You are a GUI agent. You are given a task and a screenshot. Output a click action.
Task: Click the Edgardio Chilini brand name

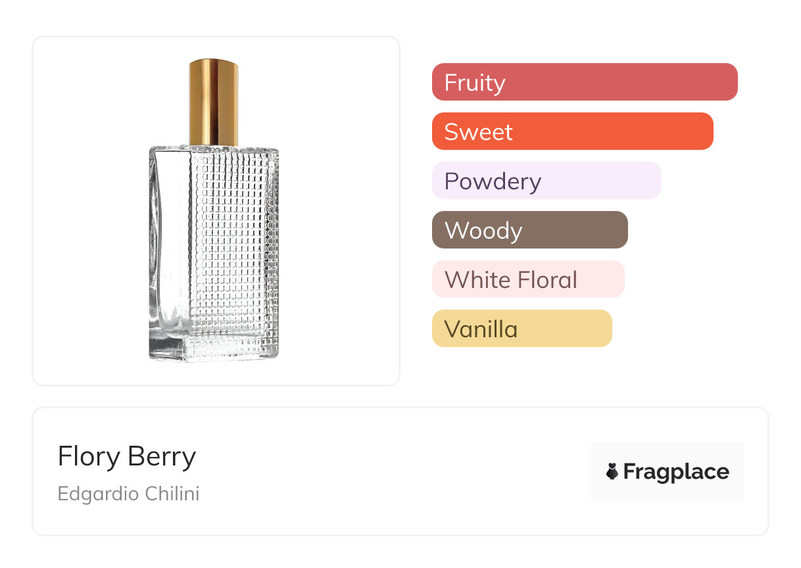pos(128,493)
